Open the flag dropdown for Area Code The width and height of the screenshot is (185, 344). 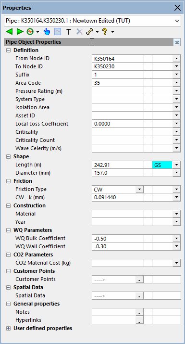coord(176,83)
